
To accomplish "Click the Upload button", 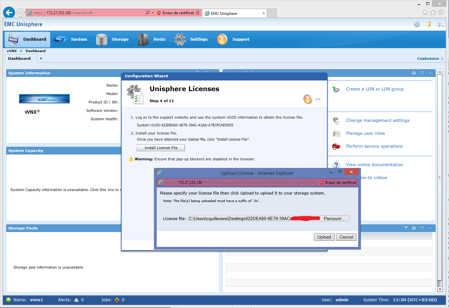I will (324, 237).
